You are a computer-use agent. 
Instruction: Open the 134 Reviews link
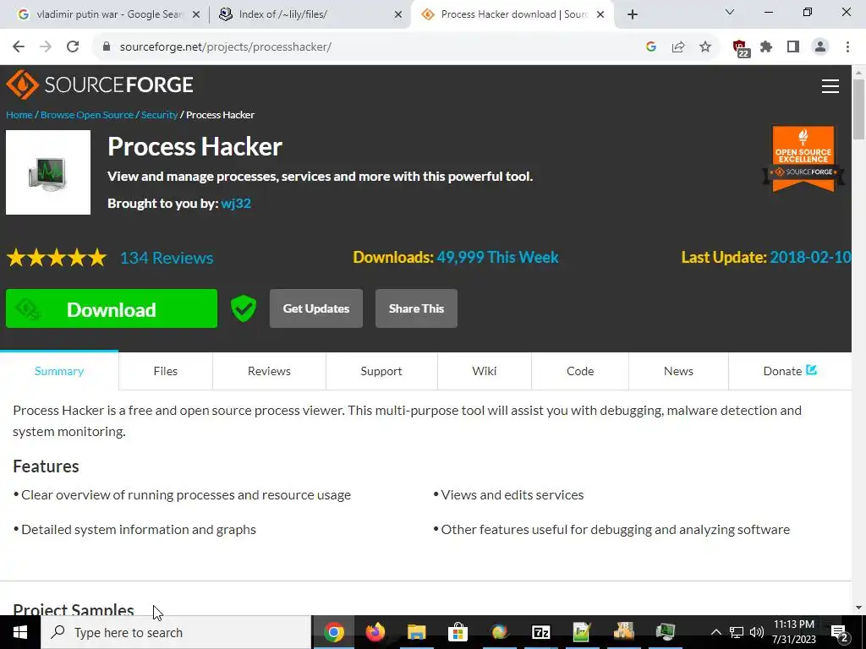167,258
